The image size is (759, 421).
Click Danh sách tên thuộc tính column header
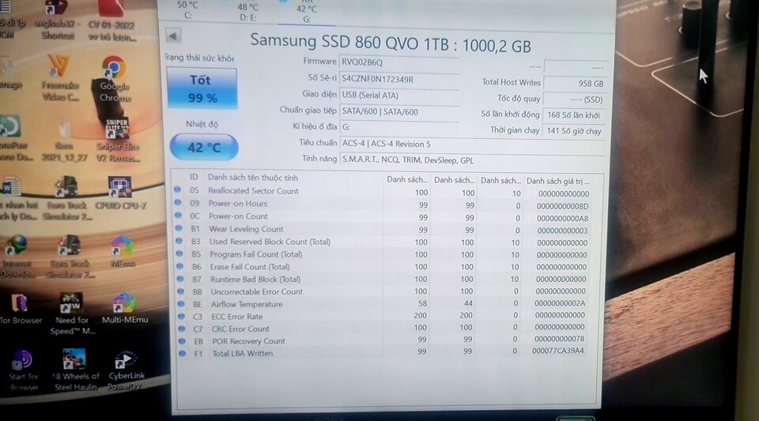coord(253,178)
